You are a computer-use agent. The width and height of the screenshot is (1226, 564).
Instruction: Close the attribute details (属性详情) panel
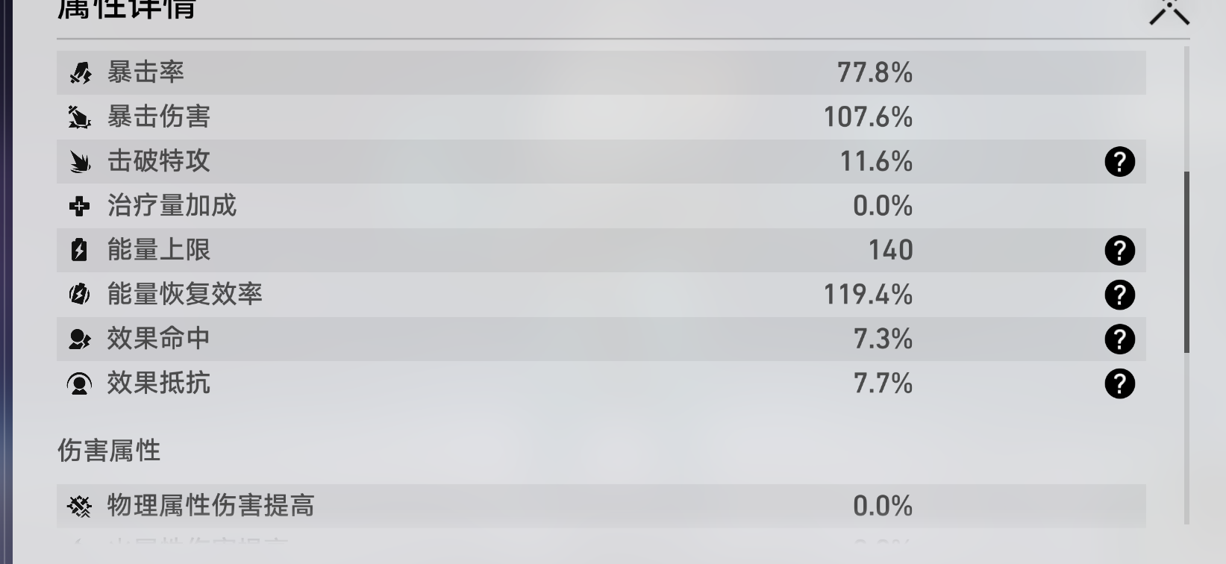[1169, 10]
